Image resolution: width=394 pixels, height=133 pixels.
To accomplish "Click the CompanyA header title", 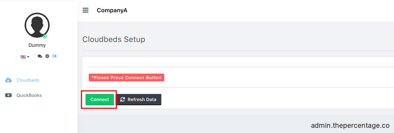I will [112, 10].
